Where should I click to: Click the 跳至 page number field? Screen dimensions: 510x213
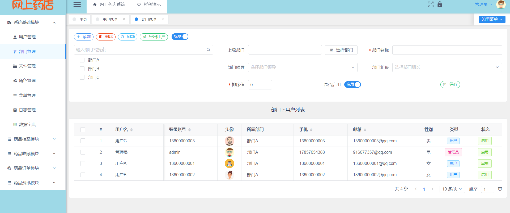(x=488, y=189)
